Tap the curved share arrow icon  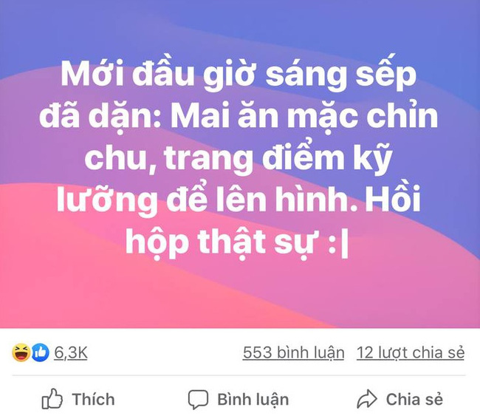pos(367,399)
